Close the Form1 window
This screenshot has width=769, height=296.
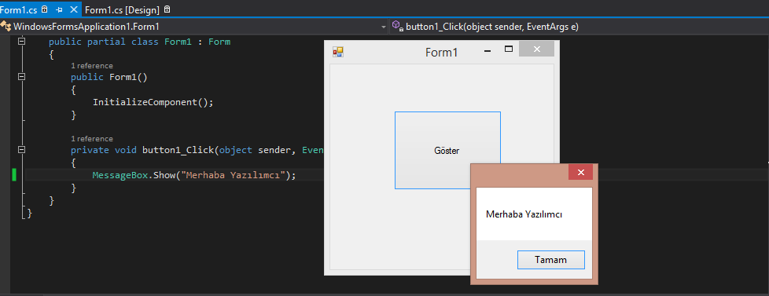point(536,49)
